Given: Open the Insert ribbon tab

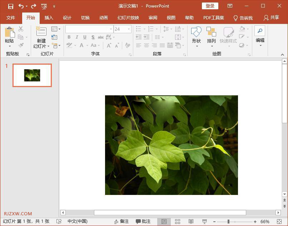Looking at the screenshot, I should click(x=49, y=18).
